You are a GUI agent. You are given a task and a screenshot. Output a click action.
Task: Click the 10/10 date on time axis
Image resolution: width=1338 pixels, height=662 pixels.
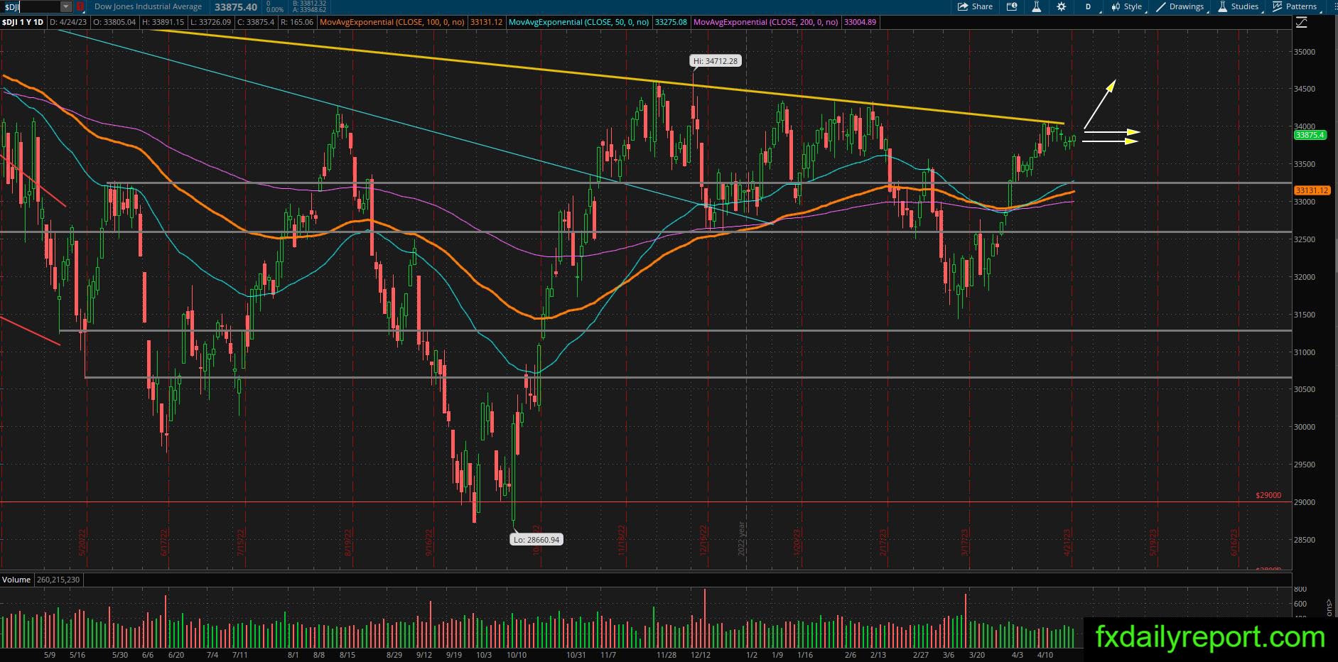pos(516,655)
